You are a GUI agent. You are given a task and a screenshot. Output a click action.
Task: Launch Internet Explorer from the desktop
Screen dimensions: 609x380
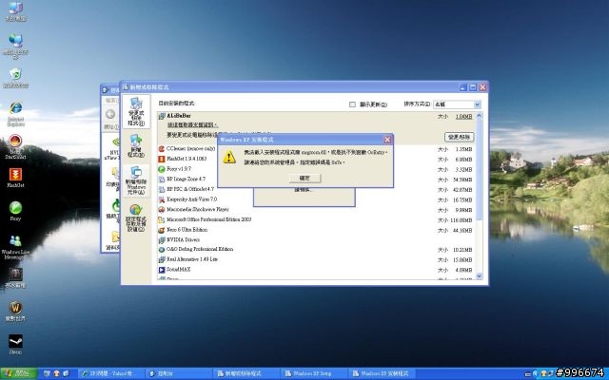15,113
